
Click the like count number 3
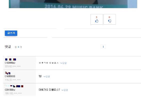click(x=96, y=17)
